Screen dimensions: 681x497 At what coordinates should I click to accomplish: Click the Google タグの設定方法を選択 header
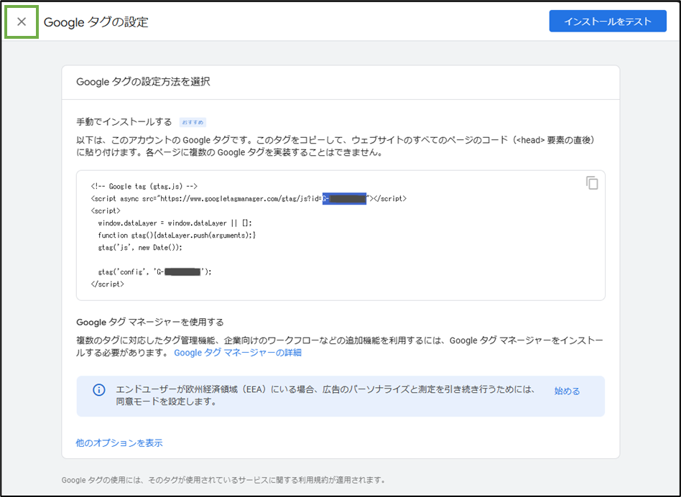[143, 82]
